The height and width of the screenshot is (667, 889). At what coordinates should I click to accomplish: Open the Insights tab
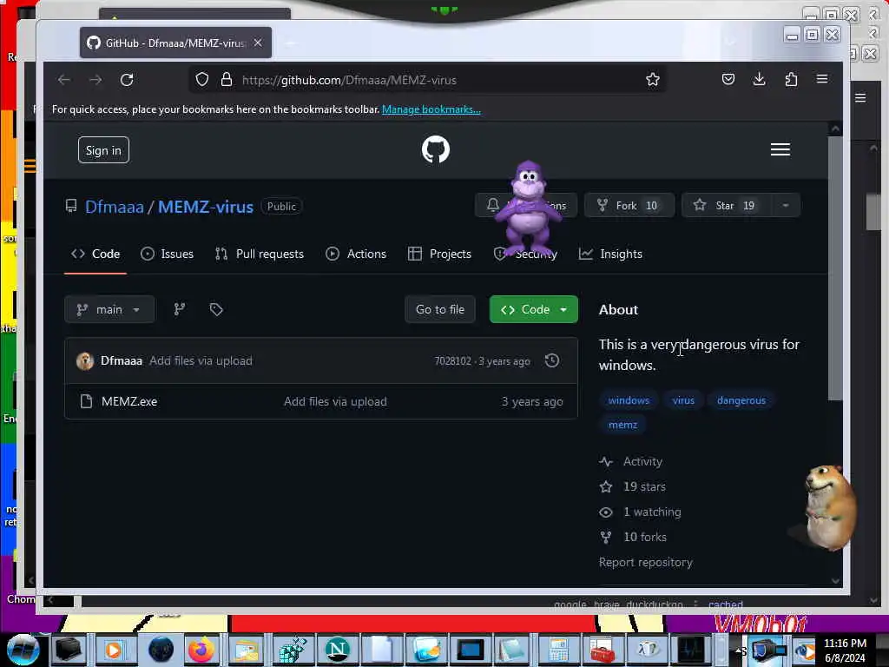(x=610, y=254)
